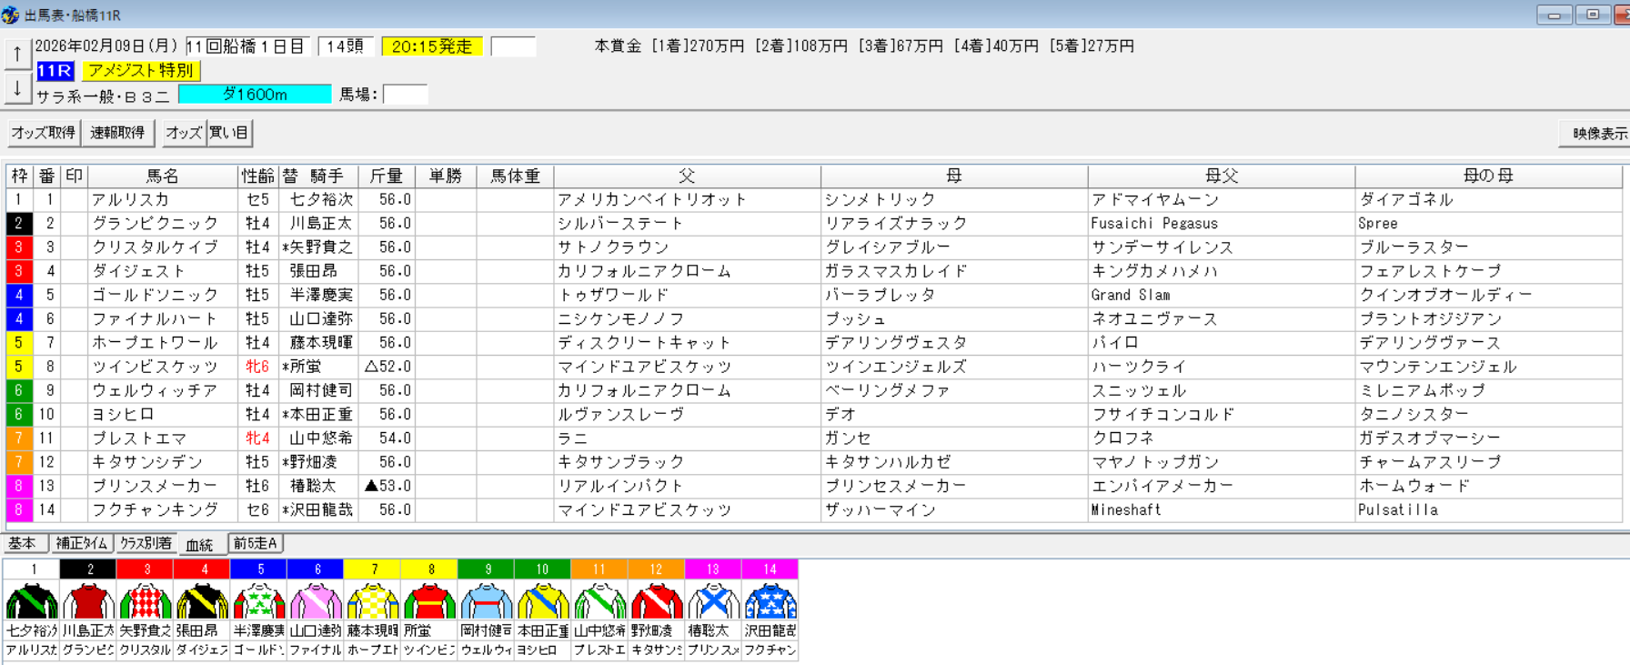Click the yellow checkered silk for horse 7
Screen dimensions: 1630x665
click(373, 602)
